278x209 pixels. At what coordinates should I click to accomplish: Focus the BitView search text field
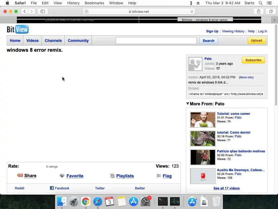[156, 41]
